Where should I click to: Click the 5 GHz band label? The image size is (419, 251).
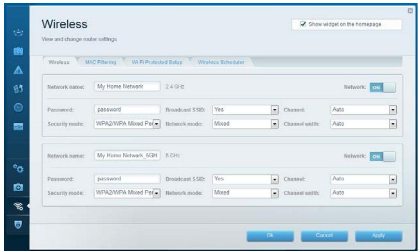[173, 156]
